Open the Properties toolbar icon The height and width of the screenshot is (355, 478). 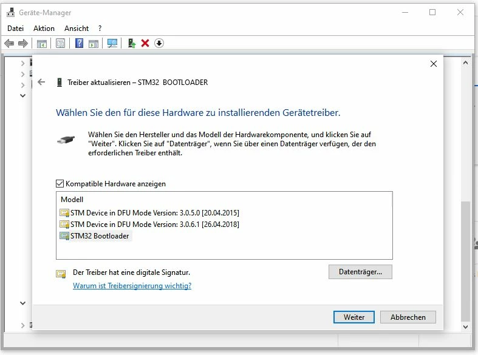(60, 43)
